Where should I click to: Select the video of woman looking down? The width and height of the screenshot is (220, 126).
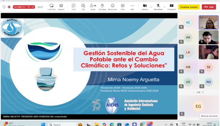click(x=209, y=52)
